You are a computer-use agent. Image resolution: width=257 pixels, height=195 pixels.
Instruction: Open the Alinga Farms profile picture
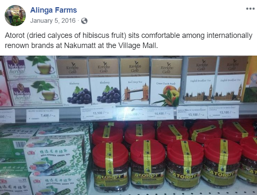(x=15, y=16)
